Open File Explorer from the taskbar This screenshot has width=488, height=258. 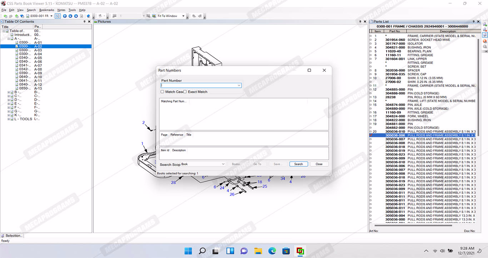tap(258, 251)
